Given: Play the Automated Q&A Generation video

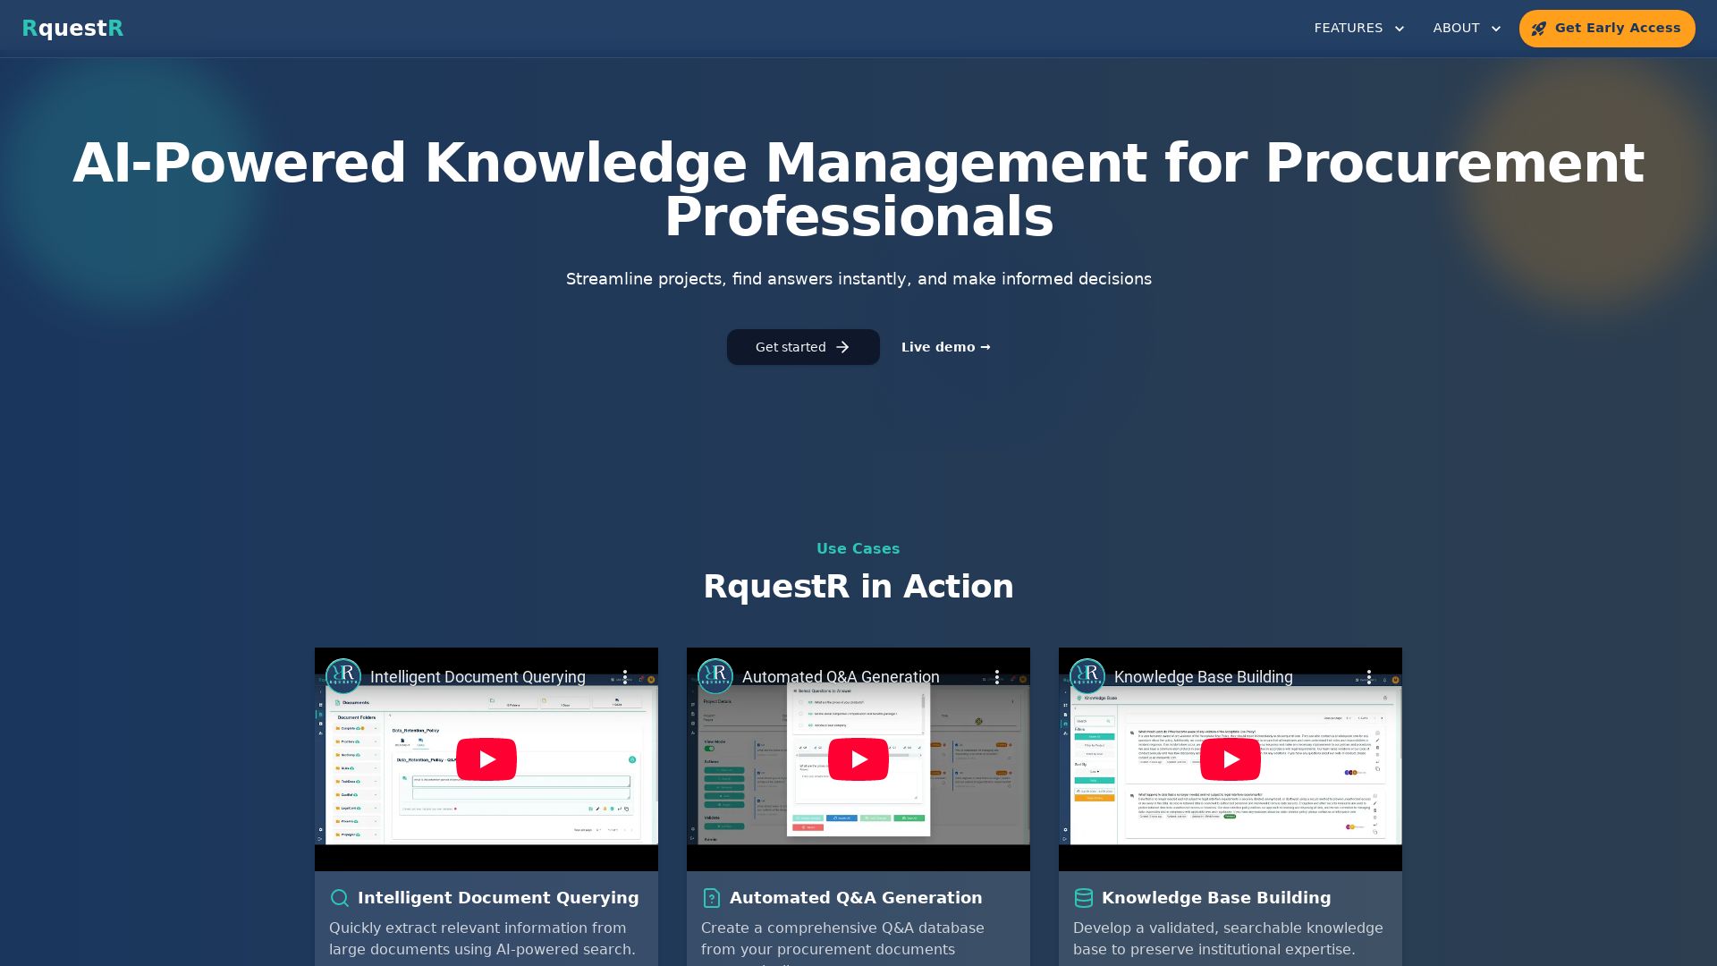Looking at the screenshot, I should coord(858,759).
